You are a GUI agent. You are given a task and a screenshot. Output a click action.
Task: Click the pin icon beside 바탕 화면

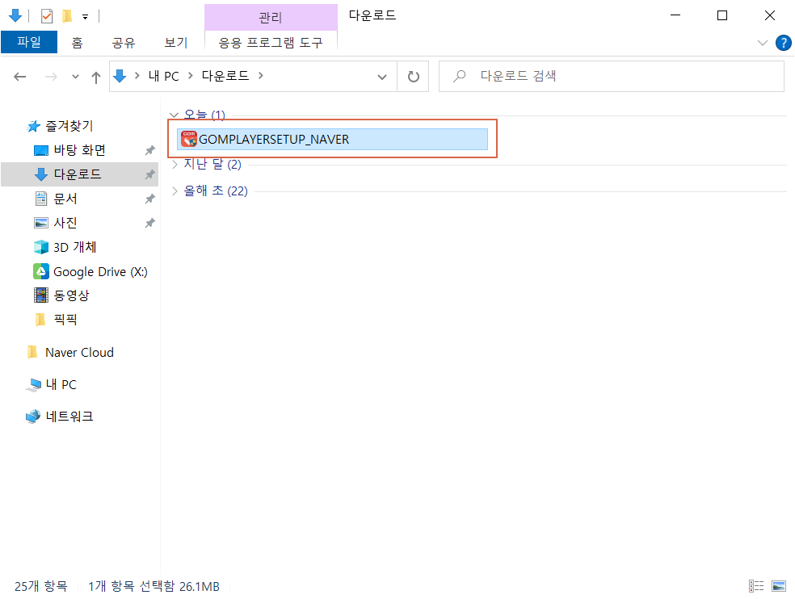(149, 150)
